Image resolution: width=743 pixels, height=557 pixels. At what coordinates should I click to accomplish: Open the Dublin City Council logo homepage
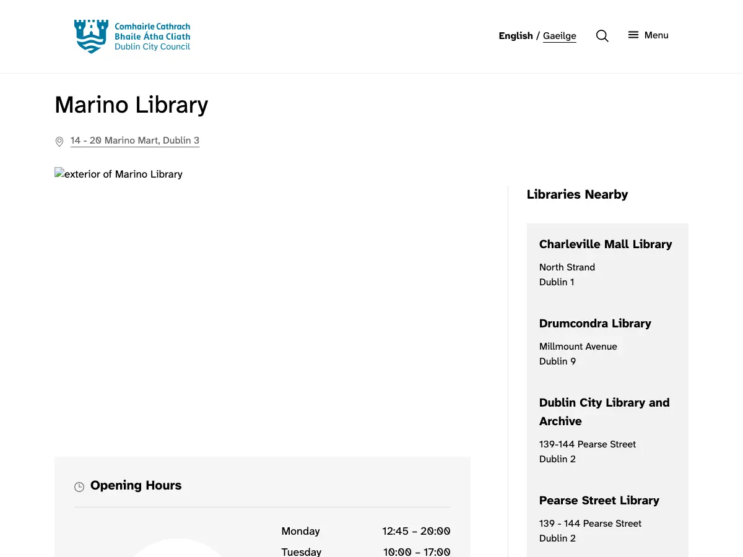point(132,37)
